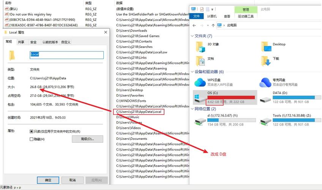Click the Local folder name field

[x=66, y=55]
